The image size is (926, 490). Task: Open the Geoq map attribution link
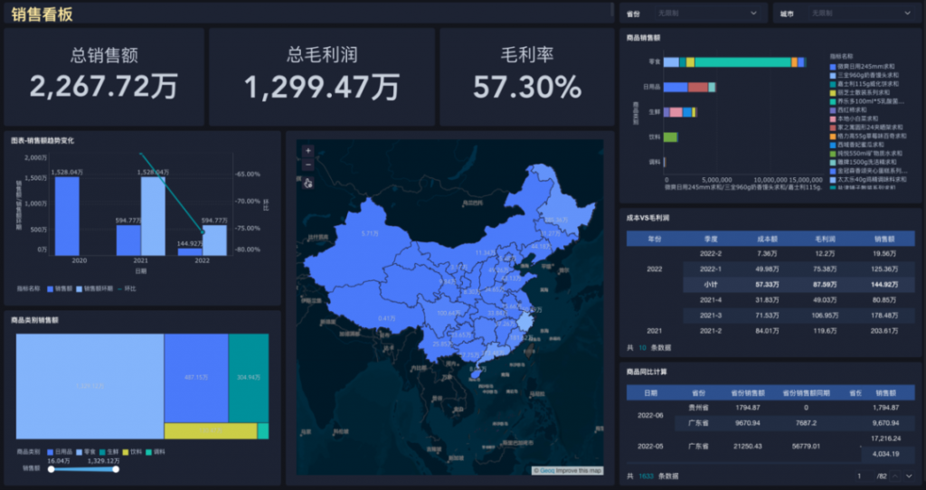(544, 470)
